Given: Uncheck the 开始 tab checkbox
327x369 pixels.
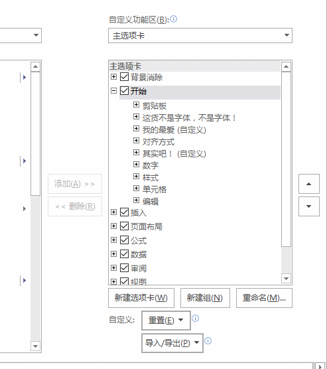Looking at the screenshot, I should point(124,91).
